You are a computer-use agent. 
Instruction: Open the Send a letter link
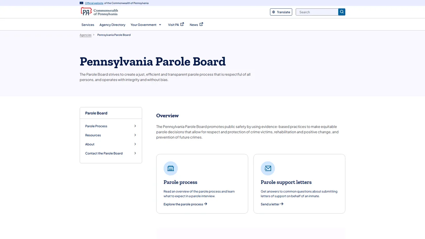point(272,204)
